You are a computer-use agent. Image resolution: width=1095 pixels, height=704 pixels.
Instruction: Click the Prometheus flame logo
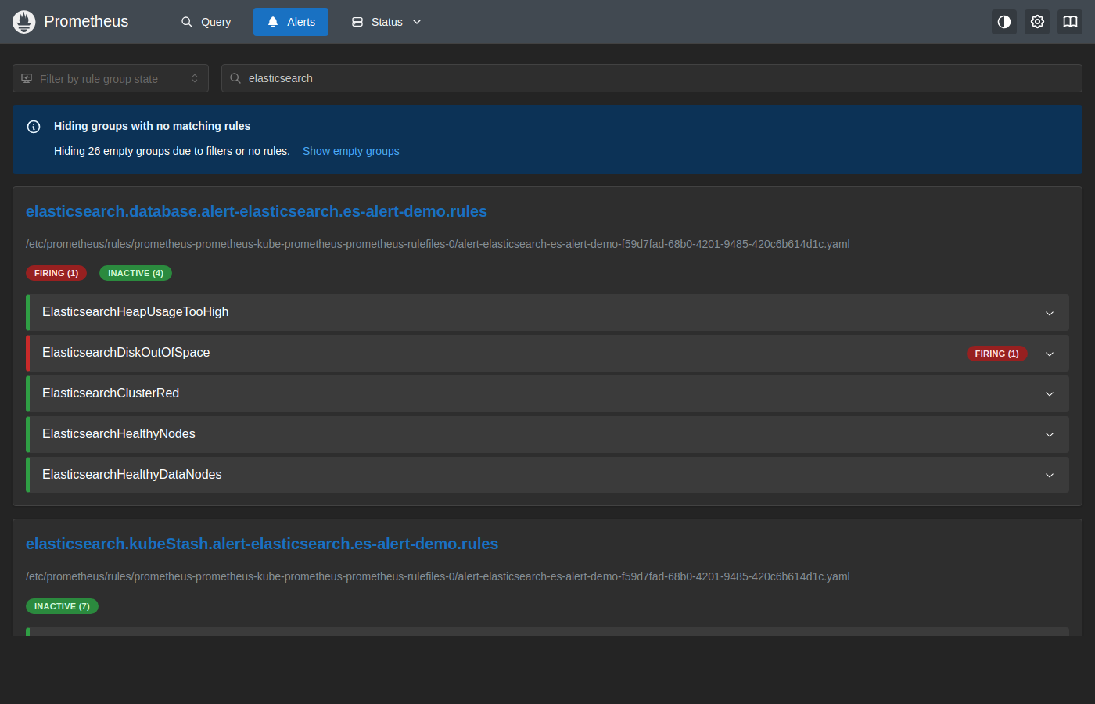[x=24, y=22]
